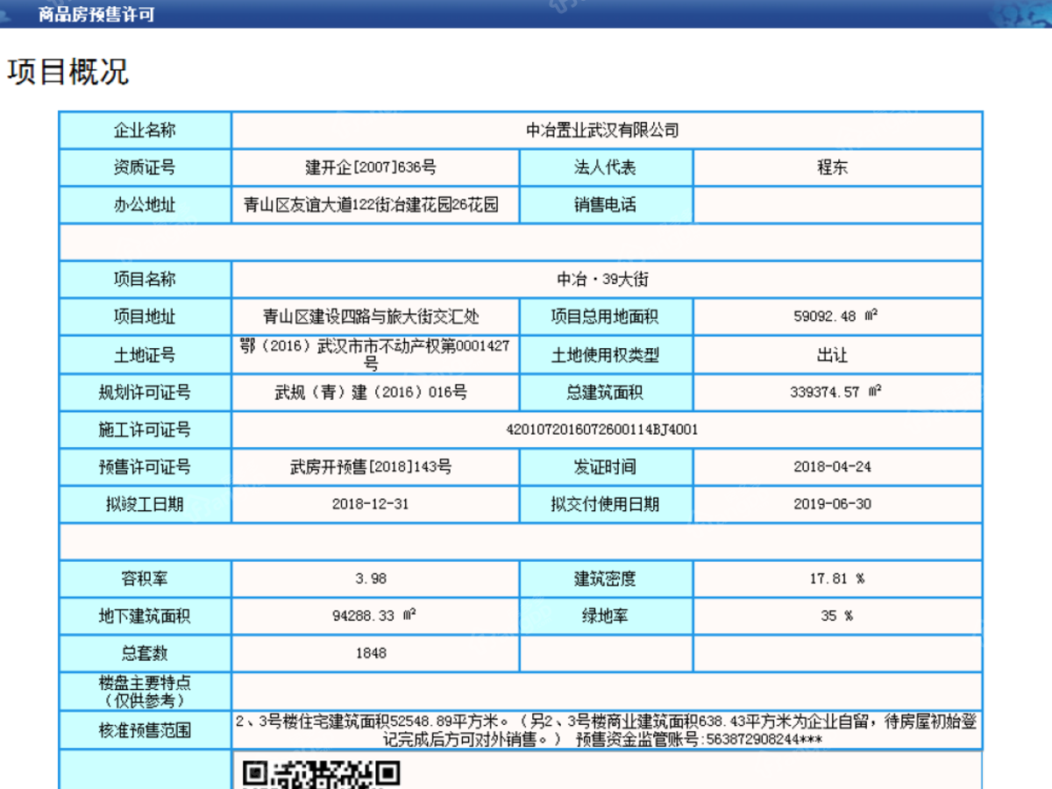The width and height of the screenshot is (1052, 789).
Task: Select presale permit 武房开预售[2018]143号
Action: pos(371,467)
